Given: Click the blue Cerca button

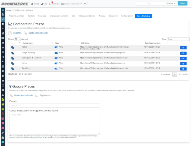Looking at the screenshot, I should tap(183, 3).
